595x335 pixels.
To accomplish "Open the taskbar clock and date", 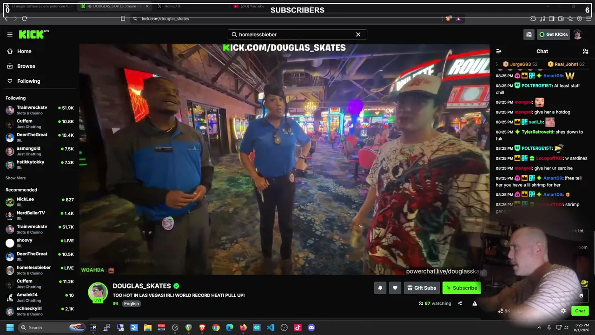I will click(x=582, y=328).
